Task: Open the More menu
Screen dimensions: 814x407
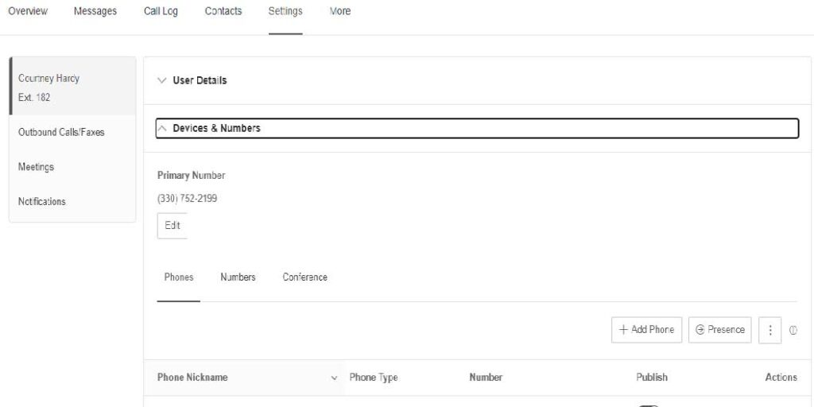Action: [340, 11]
